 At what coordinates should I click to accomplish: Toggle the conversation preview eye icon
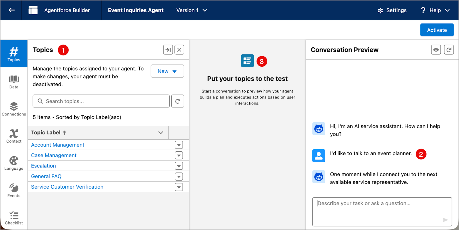(436, 50)
